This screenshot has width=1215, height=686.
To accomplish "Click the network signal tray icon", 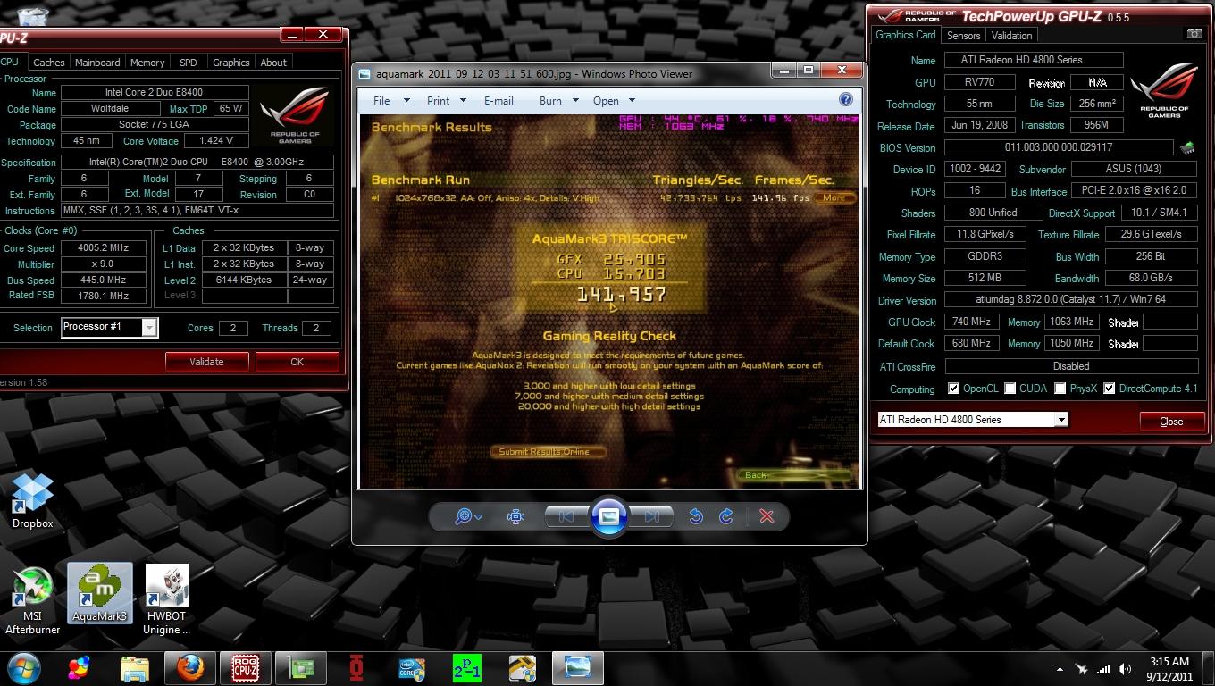I will click(1103, 669).
